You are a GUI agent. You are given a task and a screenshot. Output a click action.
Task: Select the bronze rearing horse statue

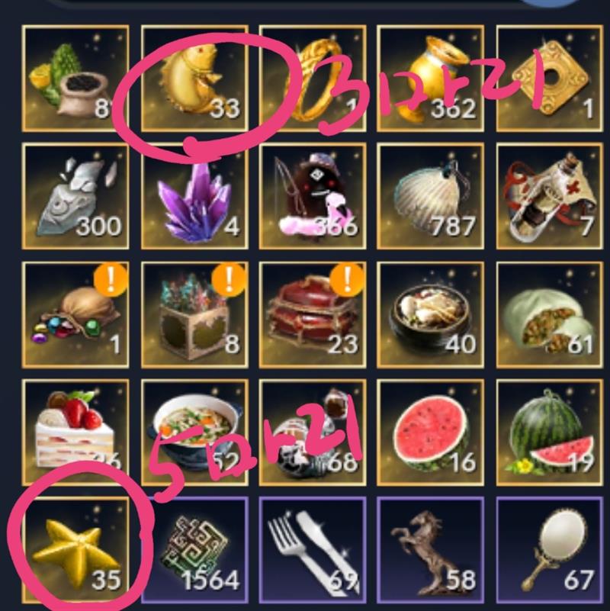(430, 550)
